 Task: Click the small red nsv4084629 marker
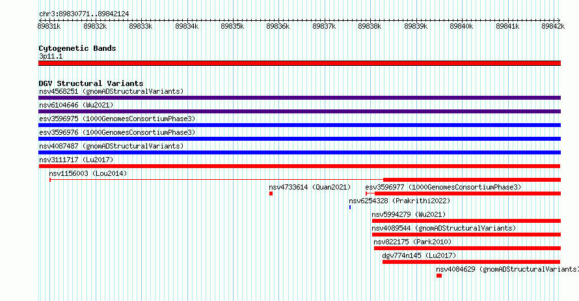click(439, 276)
